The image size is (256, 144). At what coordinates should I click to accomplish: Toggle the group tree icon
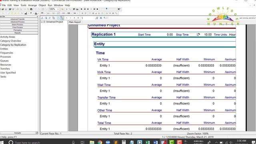(62, 18)
